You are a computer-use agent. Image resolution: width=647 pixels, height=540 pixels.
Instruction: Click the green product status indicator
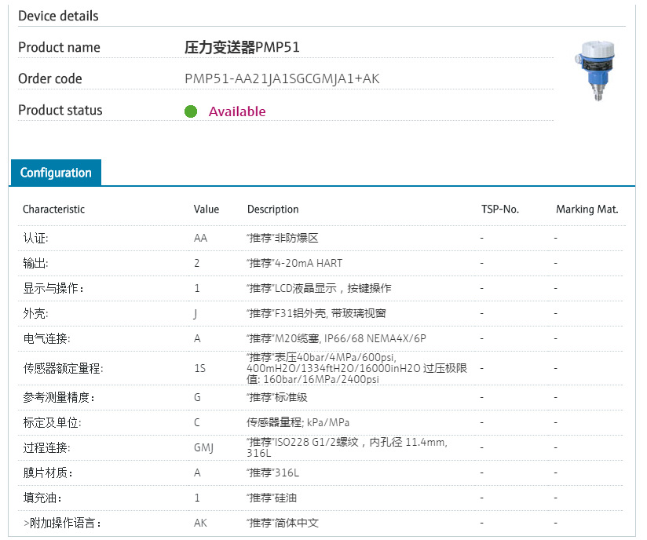point(191,111)
